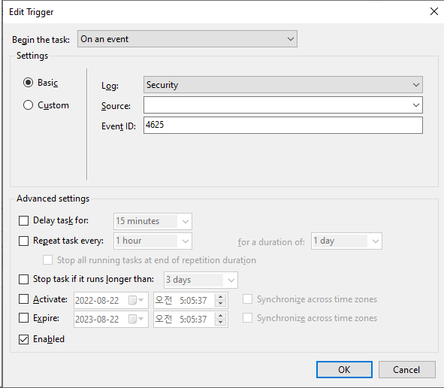This screenshot has width=444, height=388.
Task: Open the Log dropdown showing Security
Action: coord(283,84)
